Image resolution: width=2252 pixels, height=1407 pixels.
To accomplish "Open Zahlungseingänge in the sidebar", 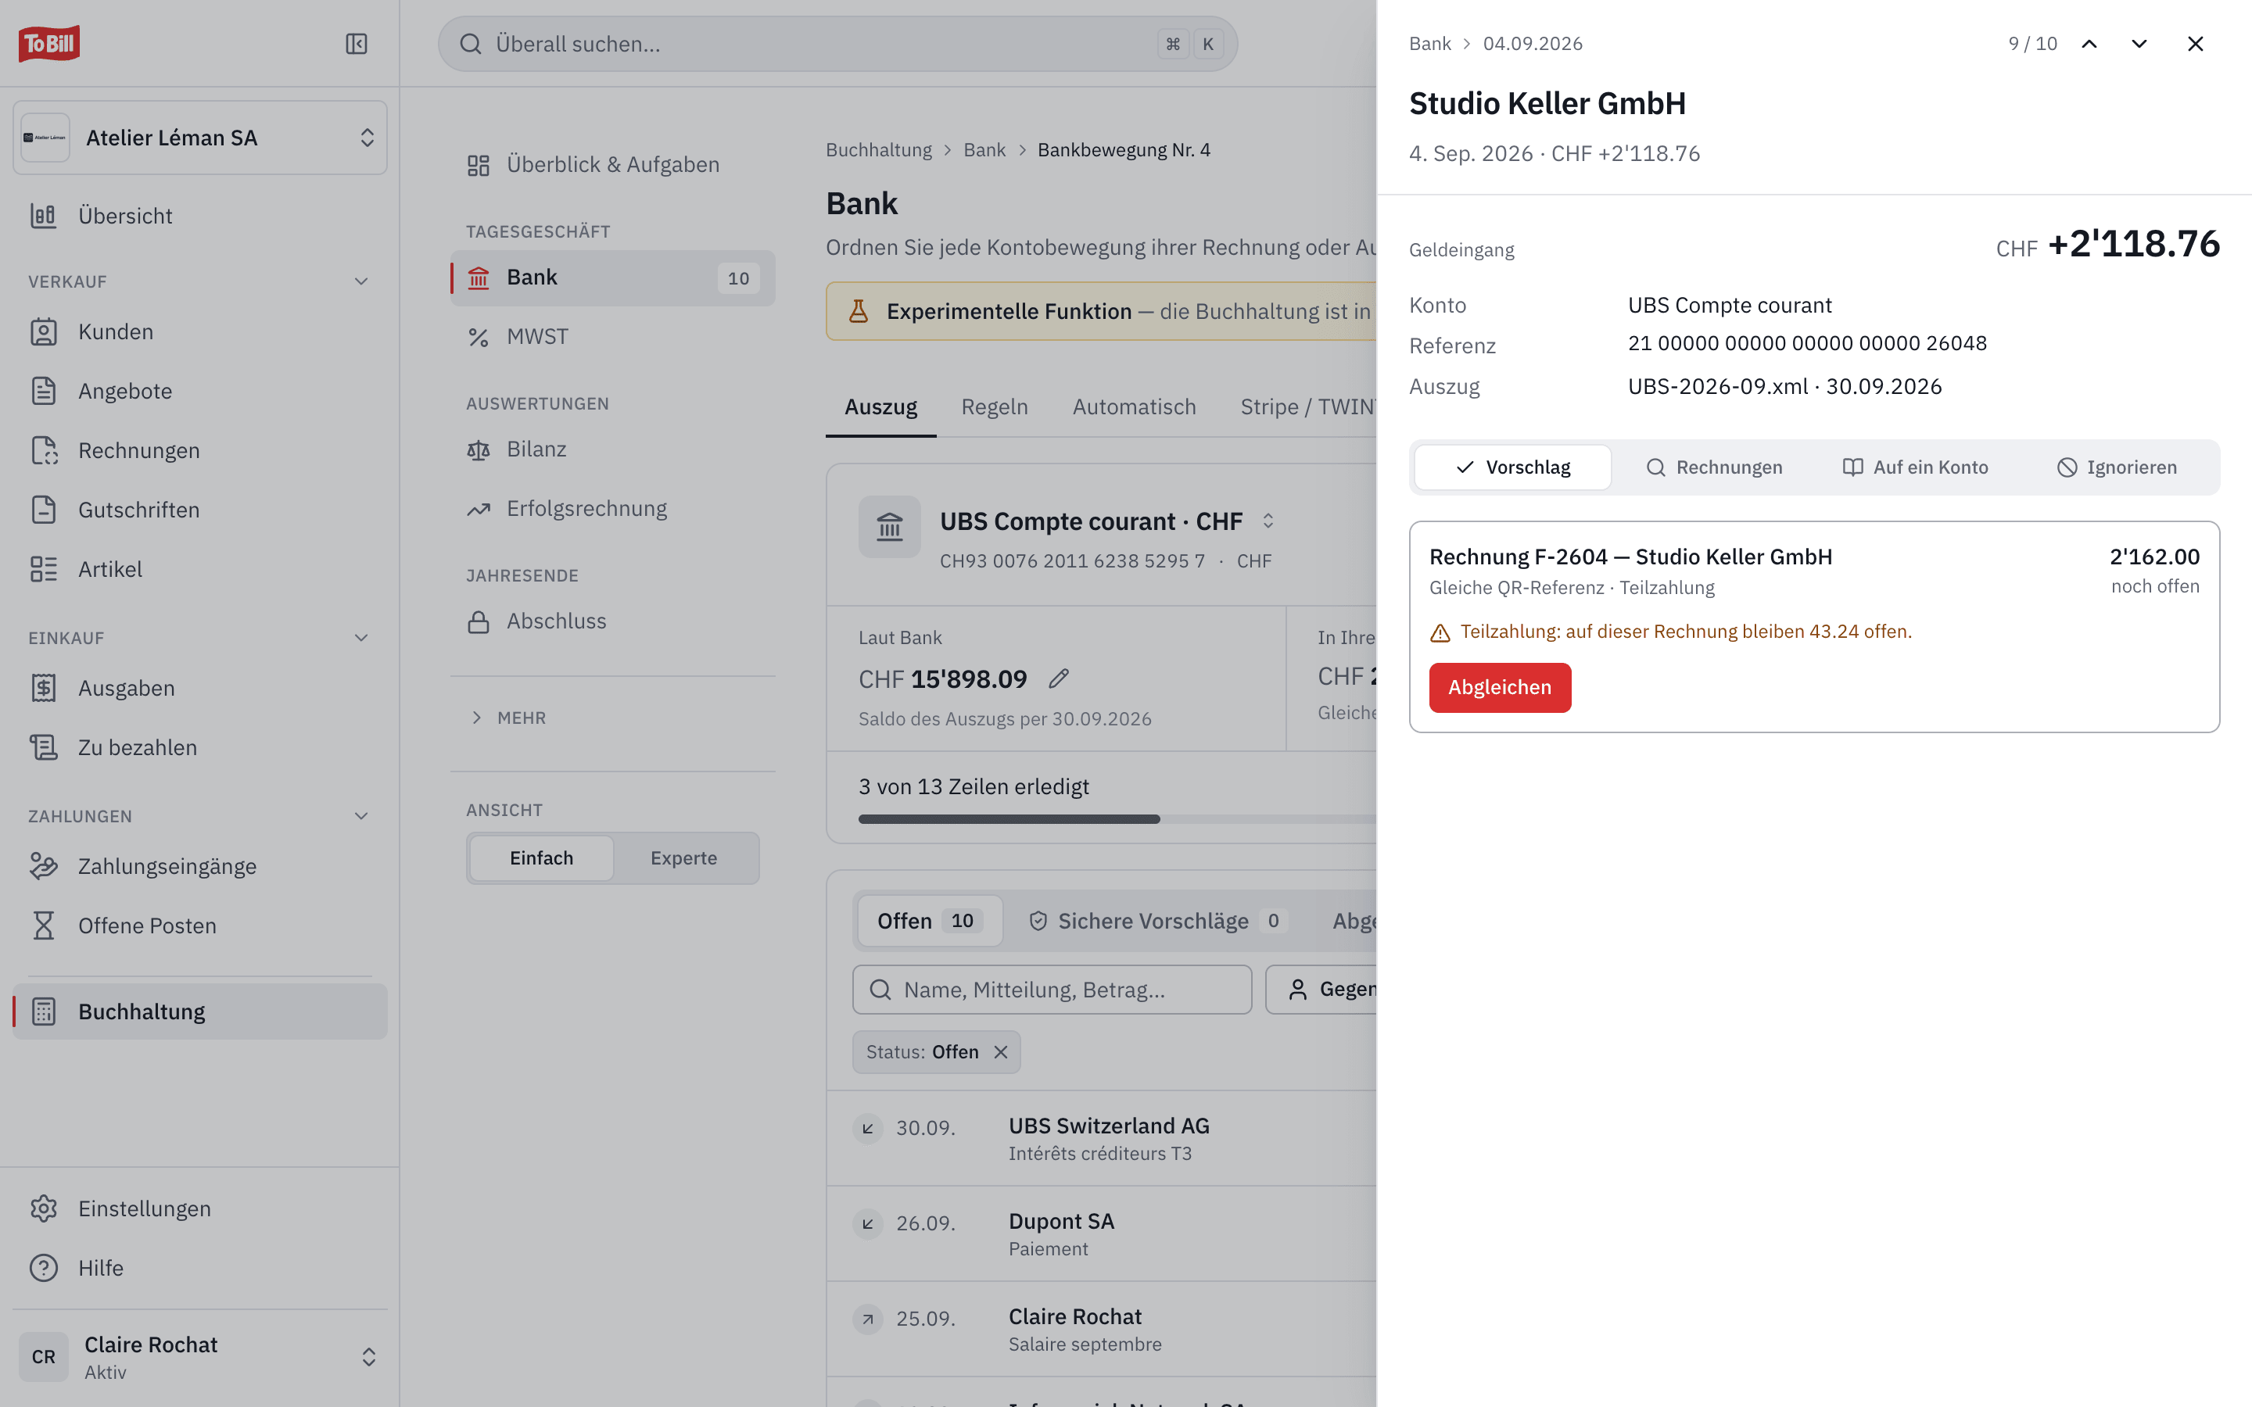I will (200, 866).
